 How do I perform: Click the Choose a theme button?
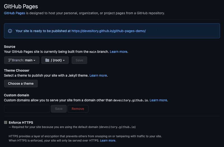21,83
